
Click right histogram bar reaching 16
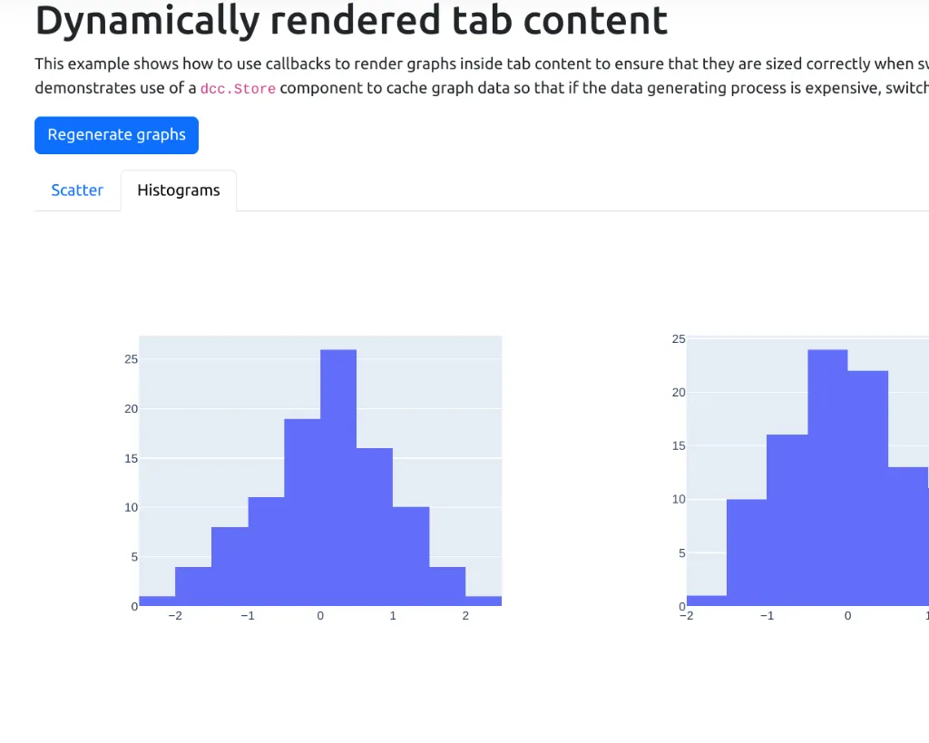(787, 520)
